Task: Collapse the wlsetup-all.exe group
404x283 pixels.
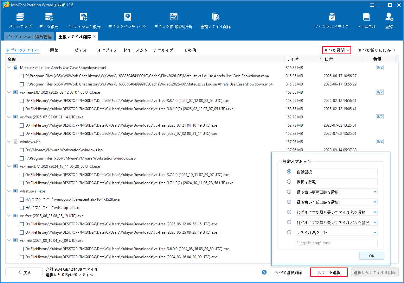Action: pos(9,191)
